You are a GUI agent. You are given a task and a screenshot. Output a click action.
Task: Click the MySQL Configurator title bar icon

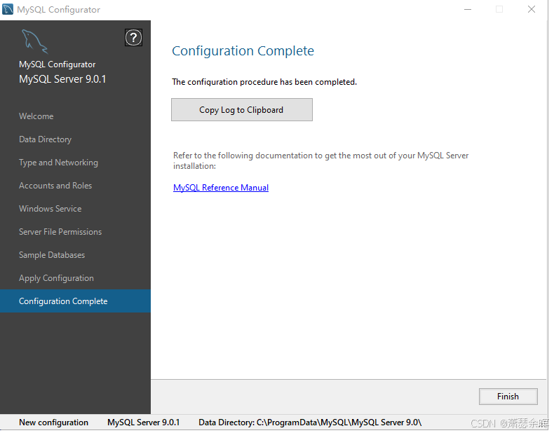point(8,9)
